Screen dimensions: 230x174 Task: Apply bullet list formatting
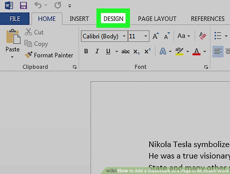pos(218,36)
